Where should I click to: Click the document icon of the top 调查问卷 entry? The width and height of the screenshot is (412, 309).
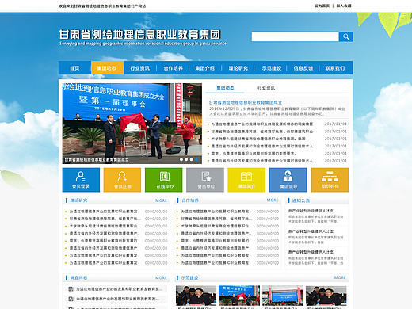(71, 289)
